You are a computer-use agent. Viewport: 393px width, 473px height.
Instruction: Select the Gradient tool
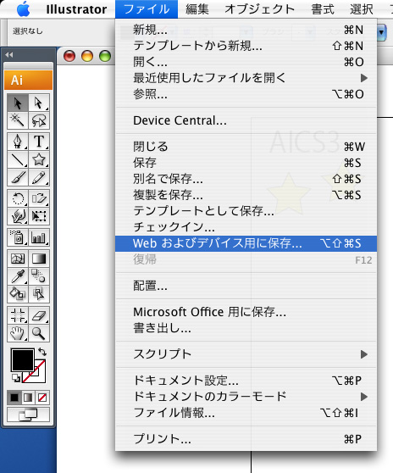(x=39, y=259)
